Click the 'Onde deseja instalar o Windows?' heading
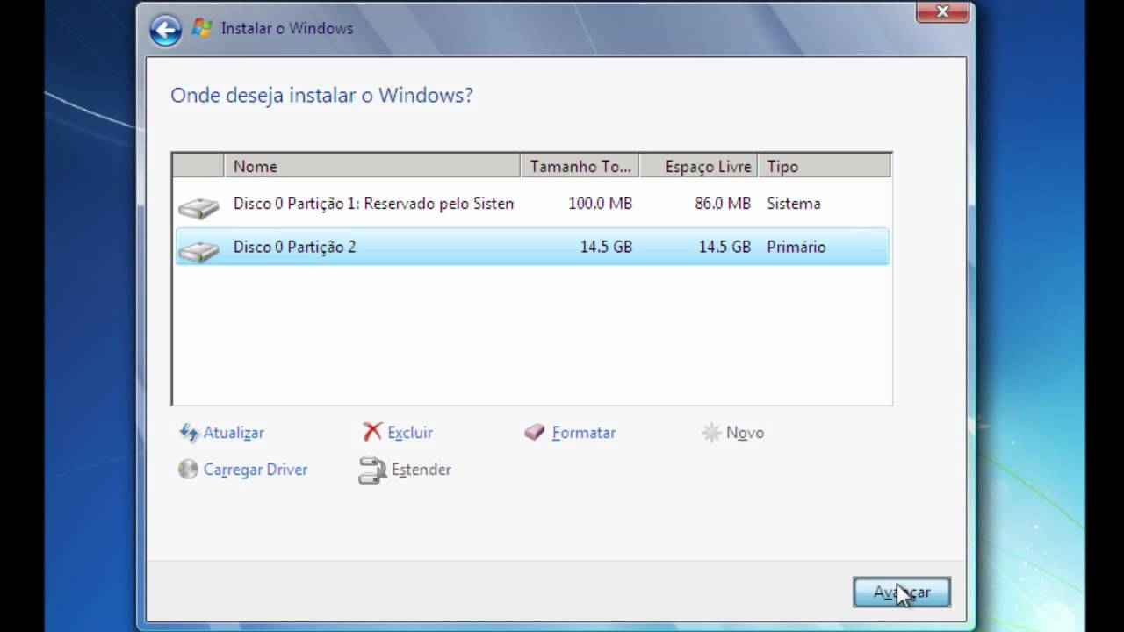This screenshot has width=1124, height=632. pos(321,95)
